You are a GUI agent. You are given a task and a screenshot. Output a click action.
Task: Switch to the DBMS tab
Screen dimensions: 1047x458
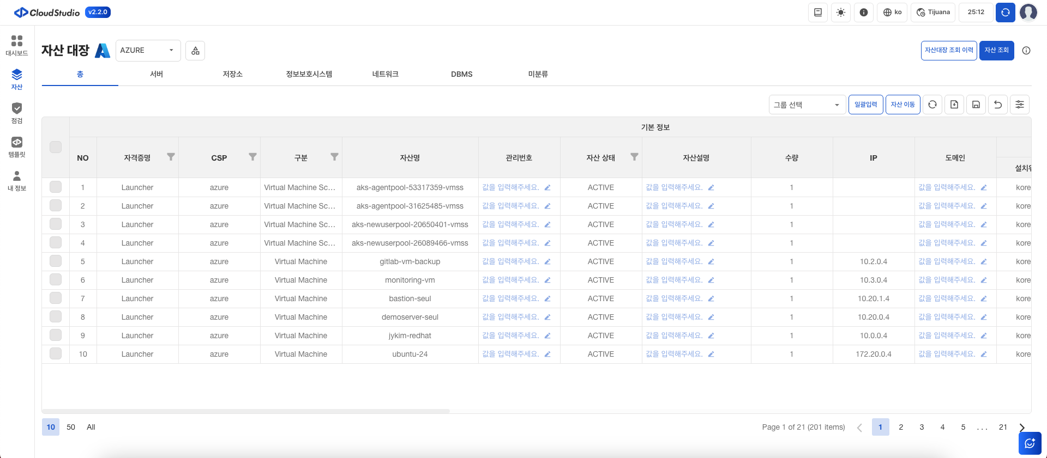[x=461, y=74]
